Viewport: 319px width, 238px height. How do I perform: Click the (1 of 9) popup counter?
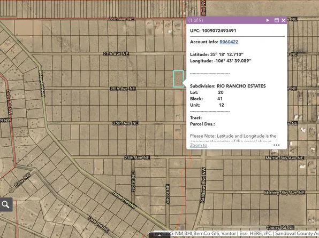click(x=195, y=20)
